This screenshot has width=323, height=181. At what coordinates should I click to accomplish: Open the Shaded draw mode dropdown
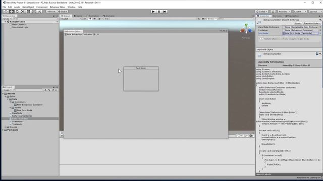[71, 19]
